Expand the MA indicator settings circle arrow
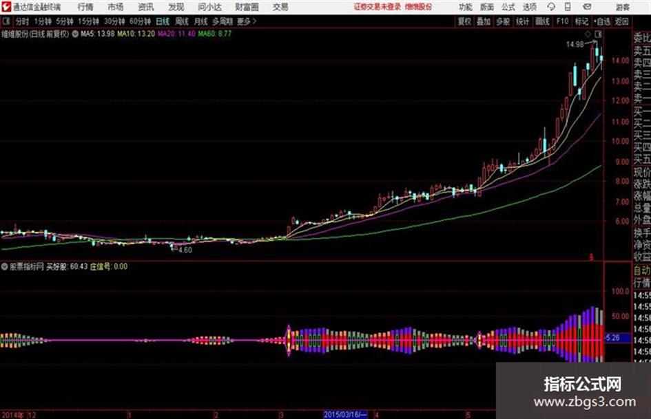 click(75, 34)
